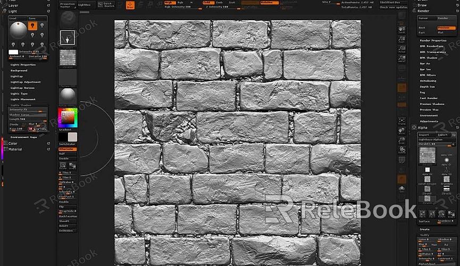Image resolution: width=460 pixels, height=266 pixels.
Task: Click the SwitchColor button
Action: pyautogui.click(x=68, y=144)
